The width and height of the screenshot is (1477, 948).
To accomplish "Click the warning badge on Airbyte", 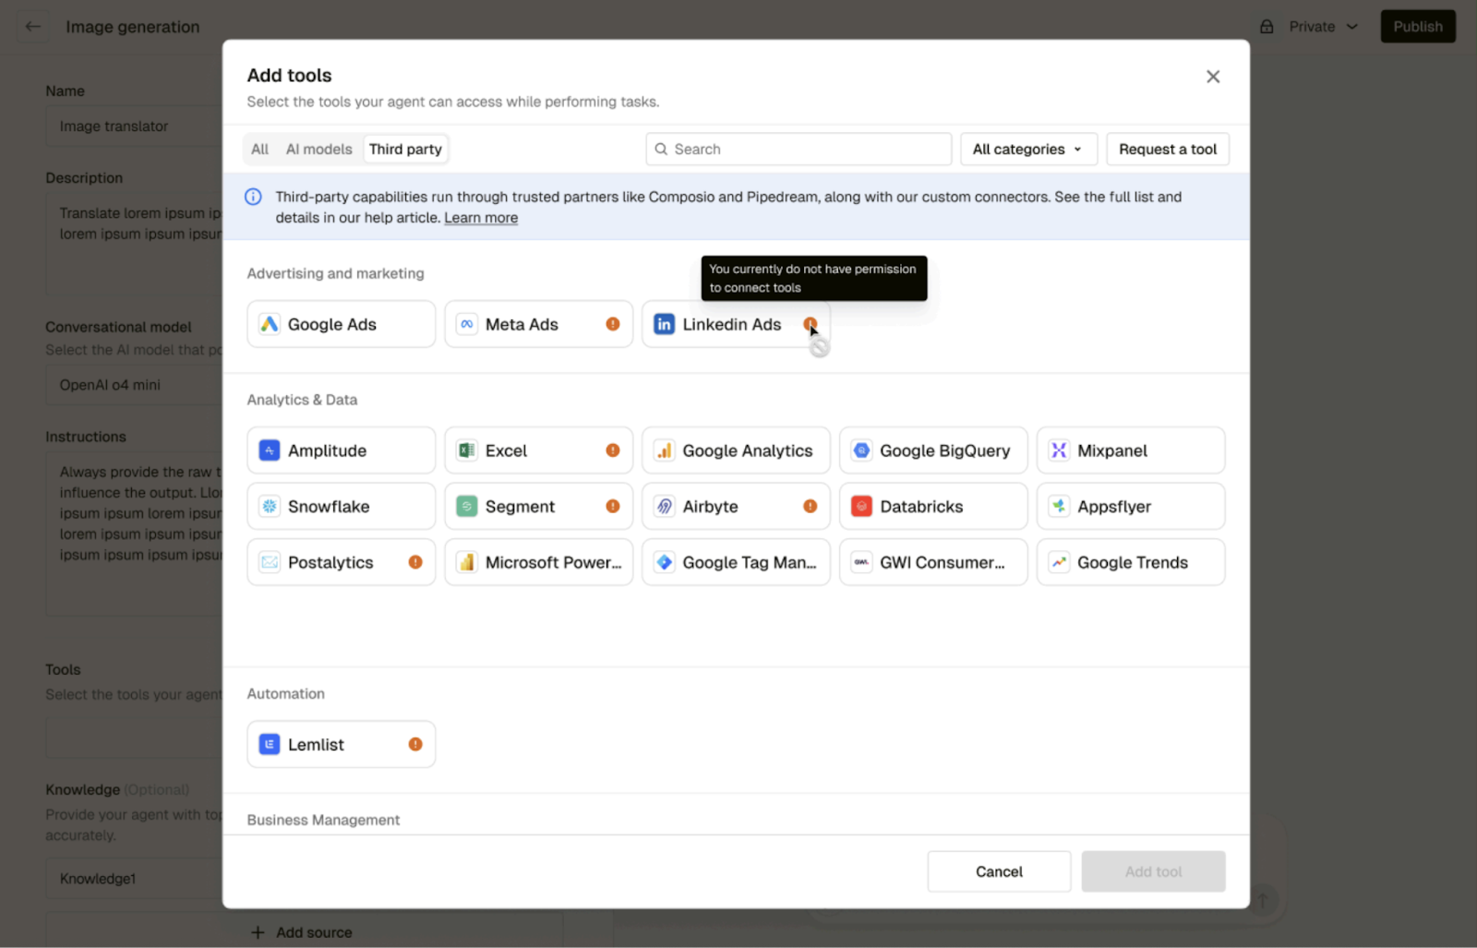I will pos(811,506).
